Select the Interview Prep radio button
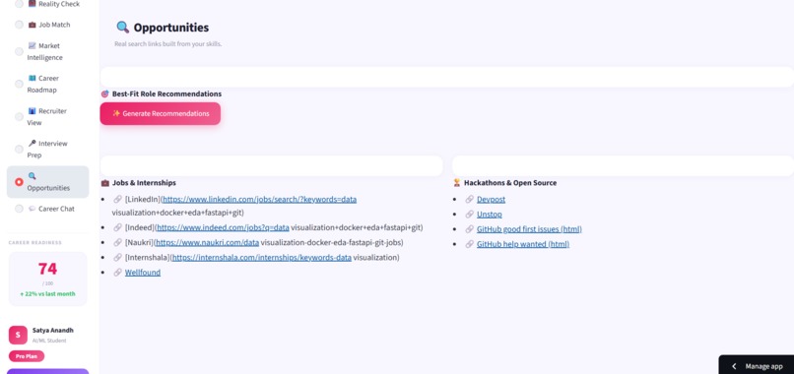The image size is (794, 374). click(x=19, y=150)
